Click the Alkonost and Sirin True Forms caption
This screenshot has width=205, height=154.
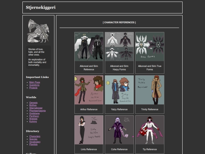click(x=150, y=68)
